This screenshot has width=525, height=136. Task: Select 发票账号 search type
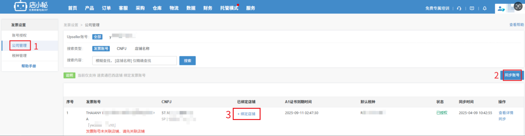pyautogui.click(x=101, y=49)
